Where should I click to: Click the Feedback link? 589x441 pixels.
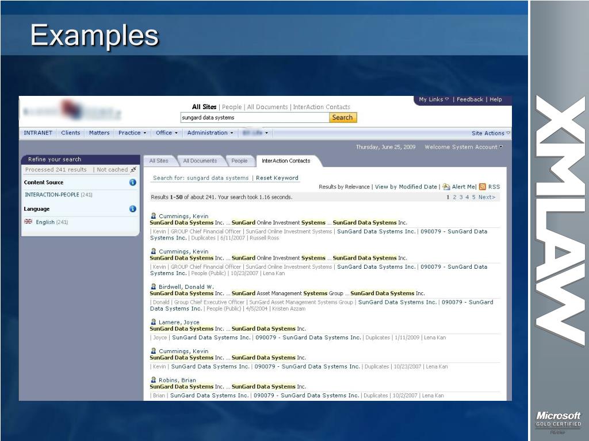pyautogui.click(x=470, y=99)
